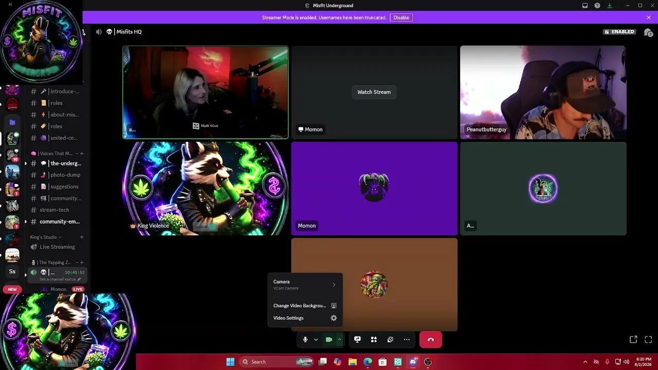
Task: Select Momon's purple avatar tile
Action: 374,189
